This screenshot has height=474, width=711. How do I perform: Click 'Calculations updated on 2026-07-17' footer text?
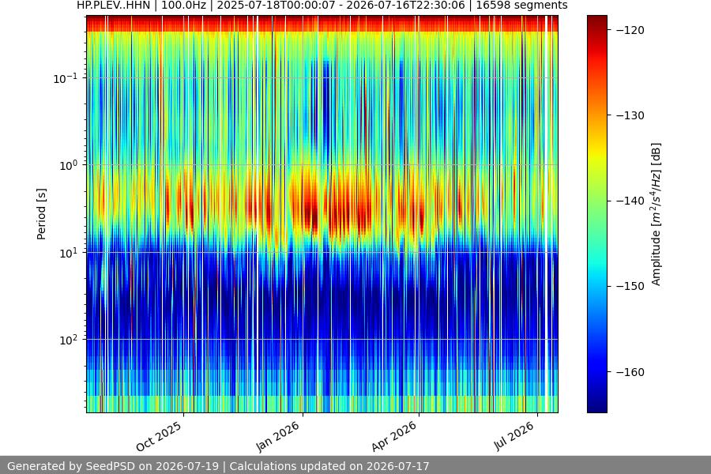point(329,466)
